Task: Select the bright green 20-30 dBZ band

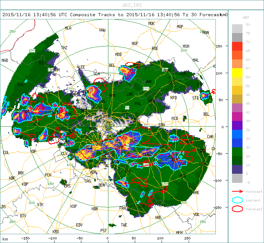Action: tap(237, 152)
